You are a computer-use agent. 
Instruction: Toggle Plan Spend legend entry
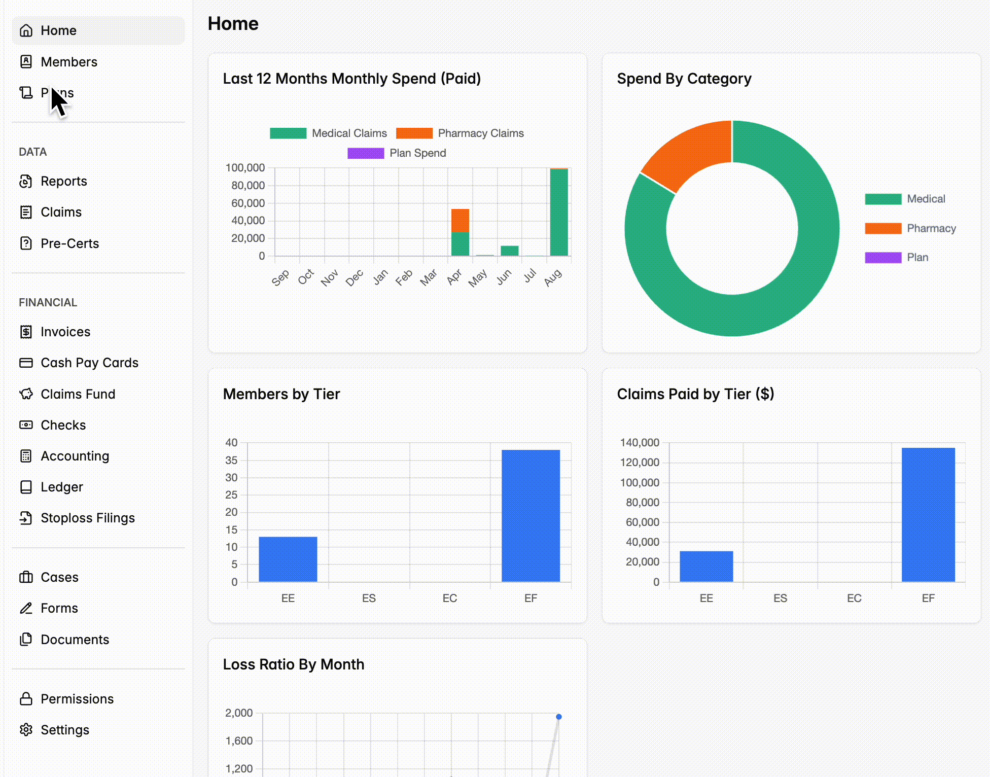click(x=397, y=153)
